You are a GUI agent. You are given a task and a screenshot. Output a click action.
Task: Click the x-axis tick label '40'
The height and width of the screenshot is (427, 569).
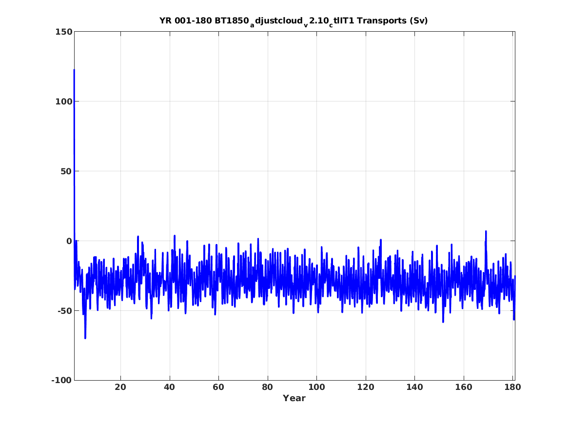(170, 387)
